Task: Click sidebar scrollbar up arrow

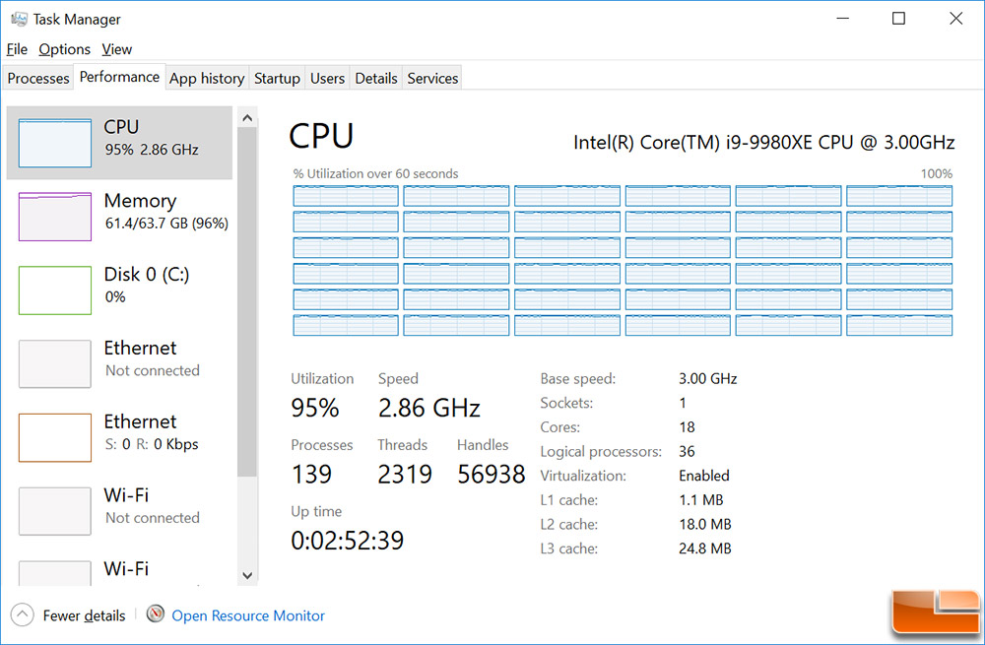Action: click(x=247, y=117)
